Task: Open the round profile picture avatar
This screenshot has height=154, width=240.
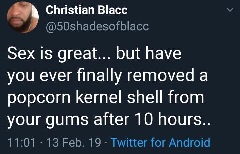Action: click(x=23, y=17)
